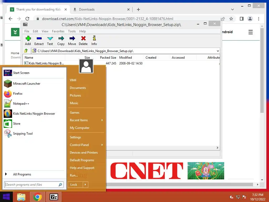Switch to the Downloads tab in Chrome

[101, 9]
